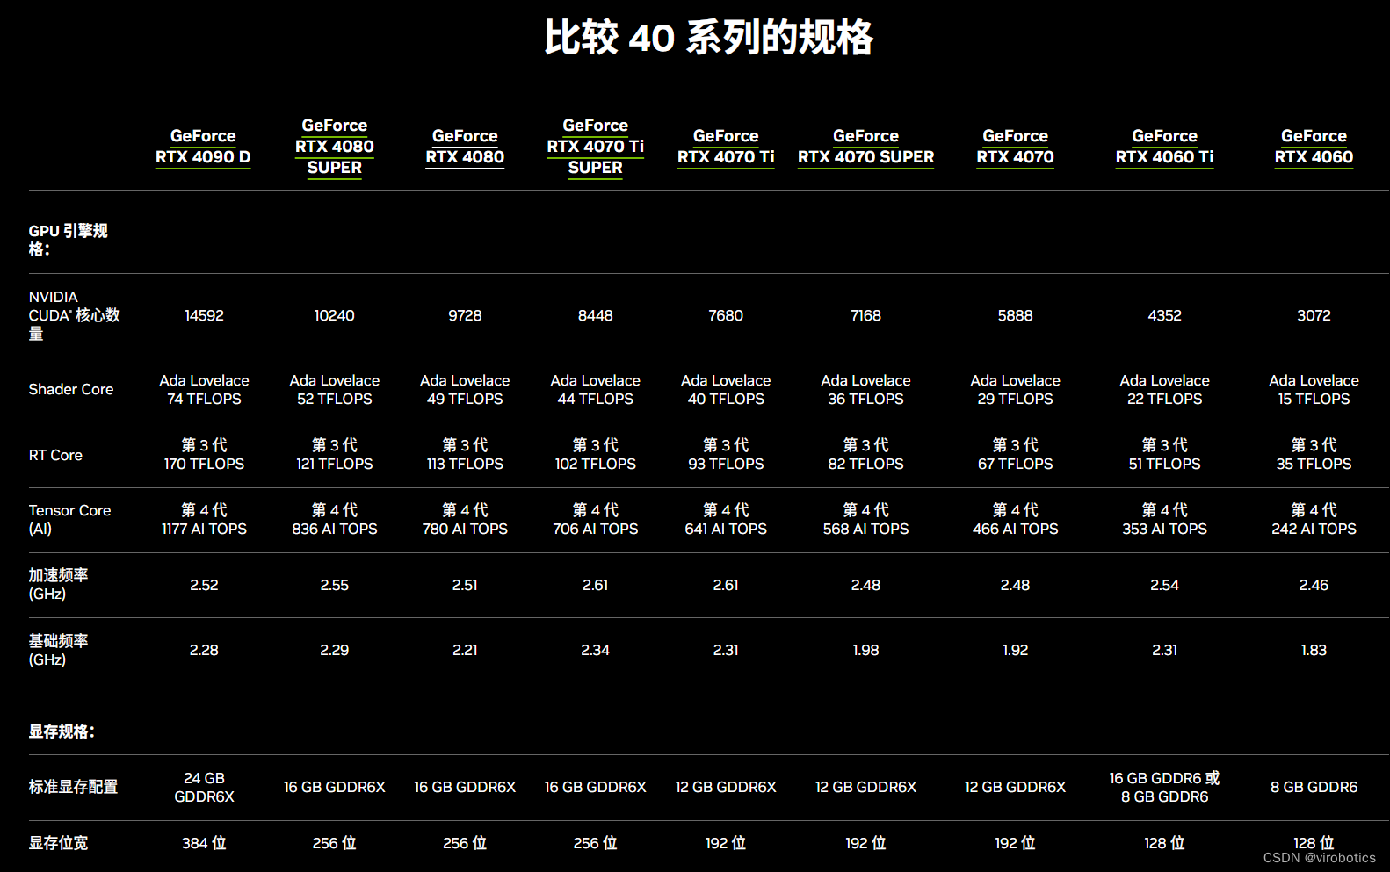Click the GeForce RTX 4070 header link
Image resolution: width=1390 pixels, height=872 pixels.
(1016, 147)
